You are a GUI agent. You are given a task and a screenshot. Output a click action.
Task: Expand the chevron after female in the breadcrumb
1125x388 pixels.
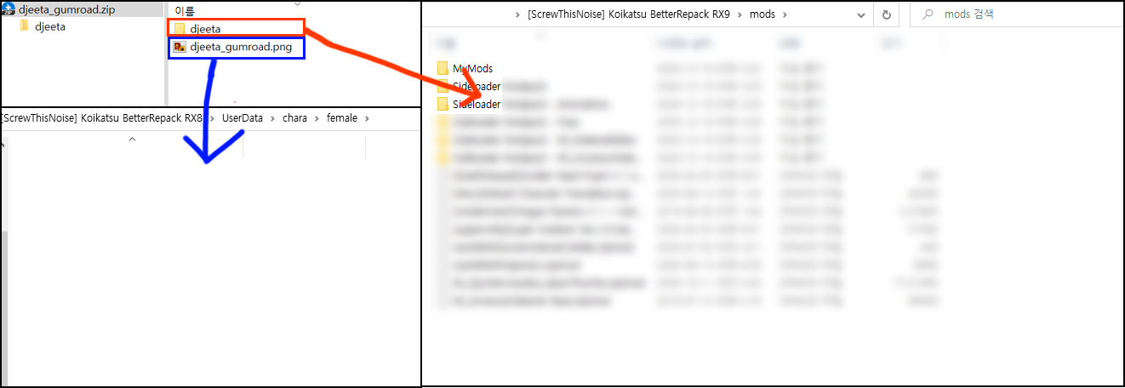click(x=367, y=117)
